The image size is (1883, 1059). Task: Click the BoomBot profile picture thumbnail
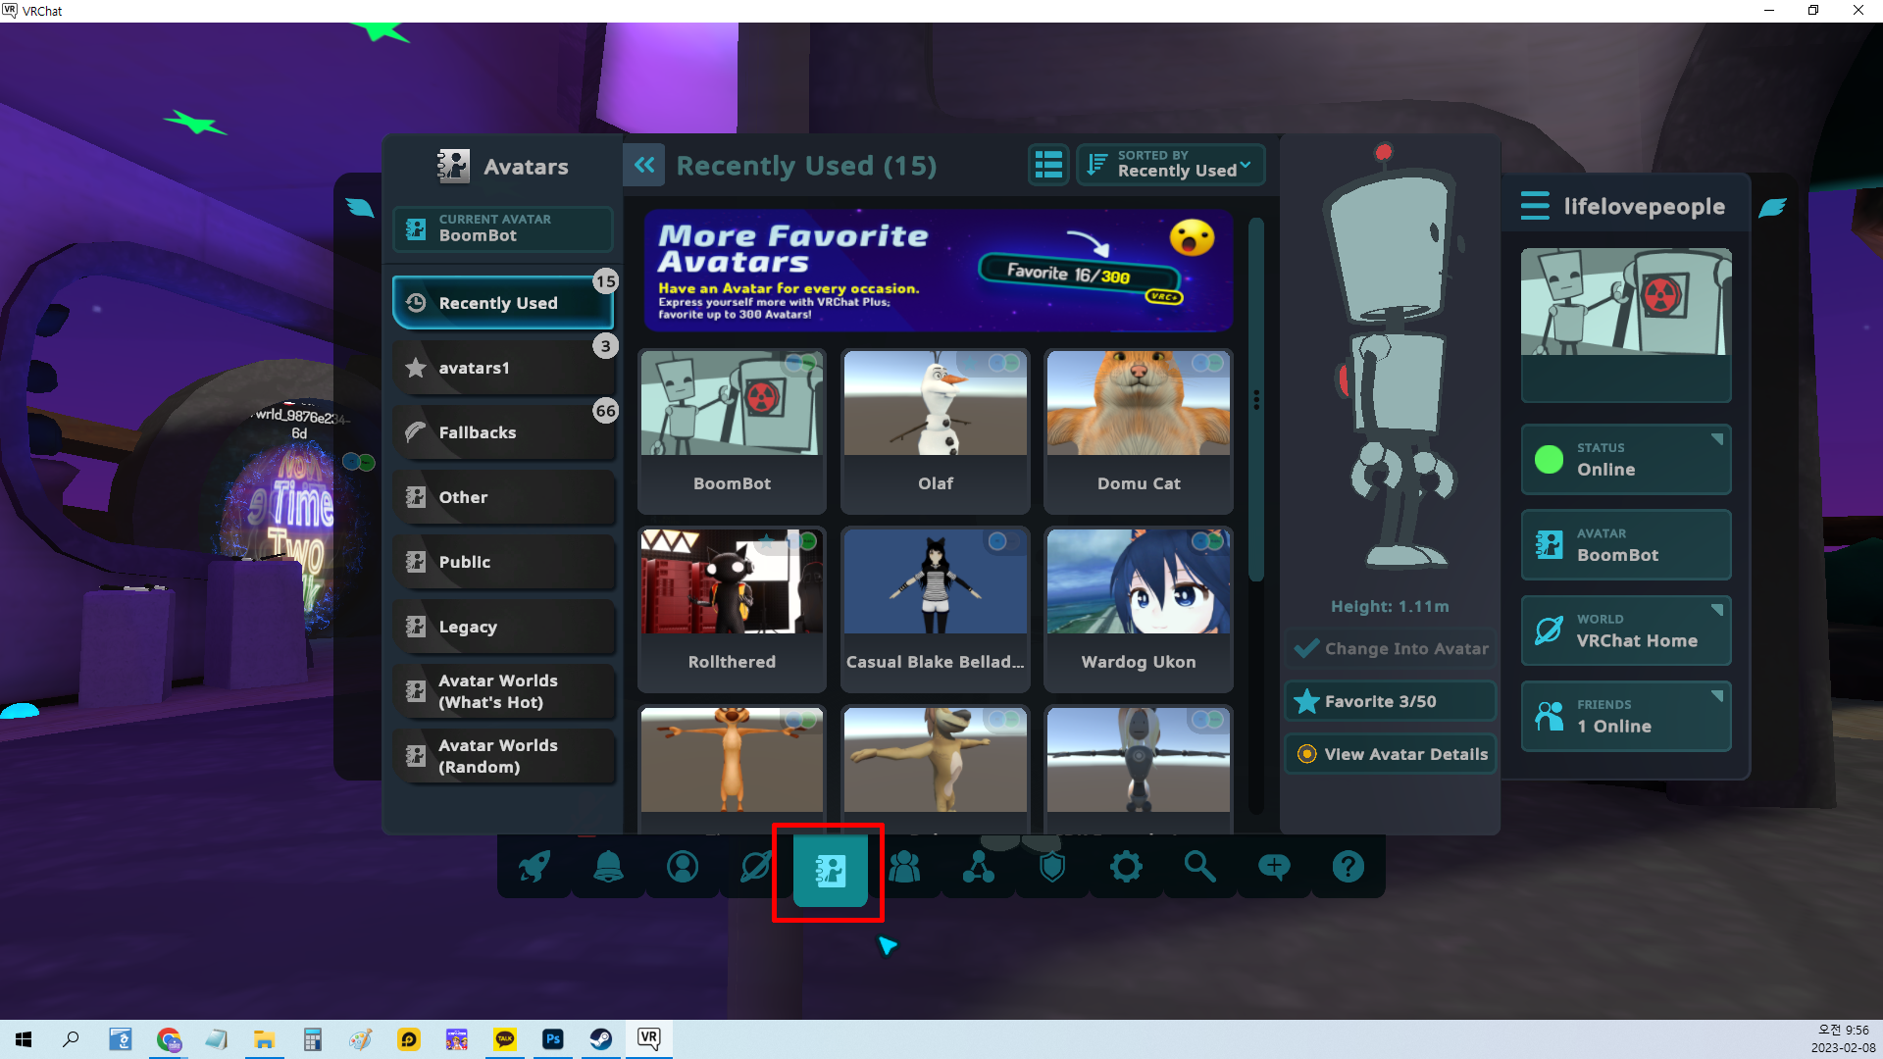point(1625,302)
